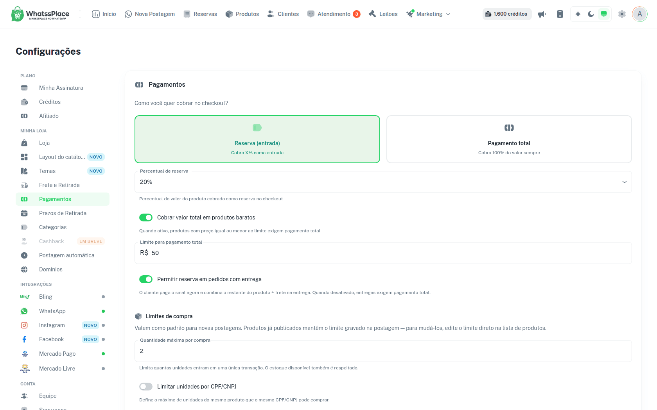The width and height of the screenshot is (657, 410).
Task: Open the user avatar 'A' menu
Action: coord(640,14)
